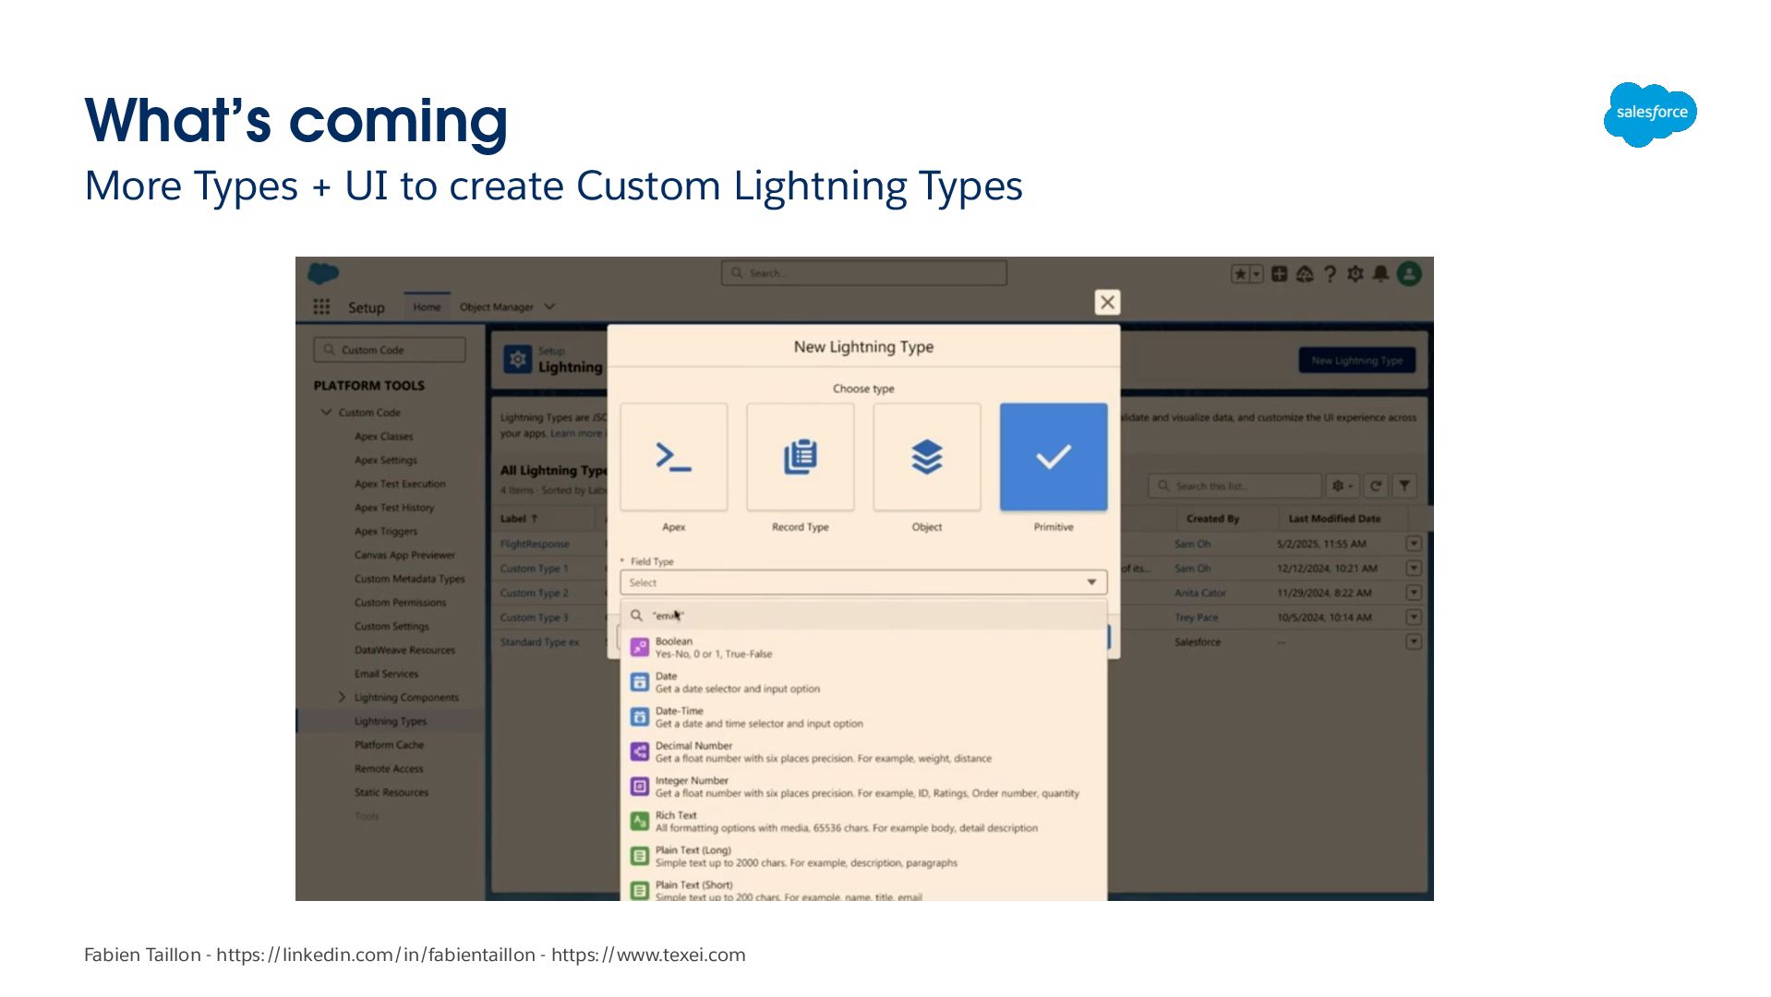Expand the Lightning Components tree node
The image size is (1771, 997).
342,697
